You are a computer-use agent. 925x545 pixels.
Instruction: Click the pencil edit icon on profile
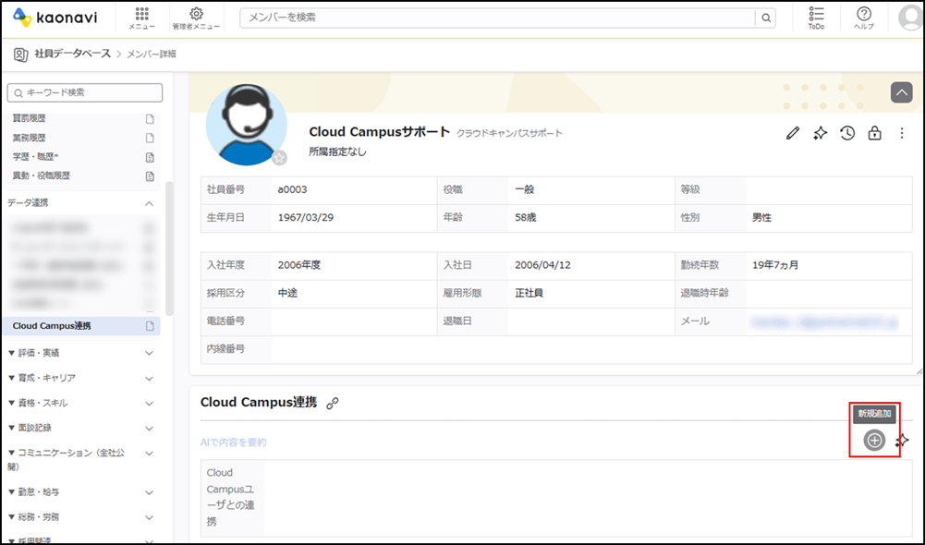(x=792, y=133)
